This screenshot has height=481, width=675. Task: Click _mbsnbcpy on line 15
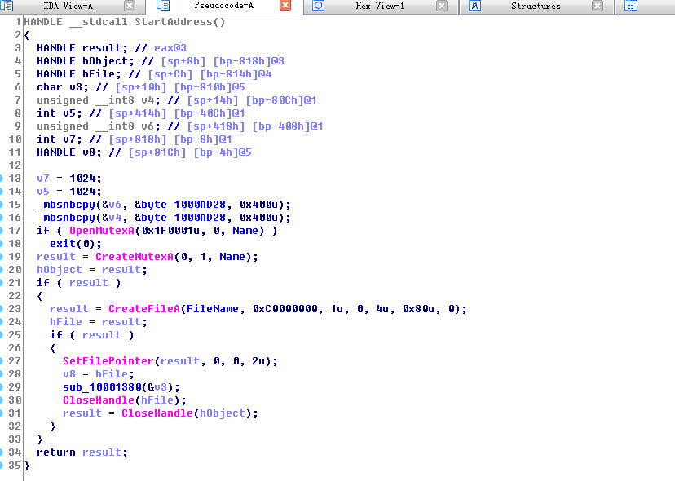point(66,205)
